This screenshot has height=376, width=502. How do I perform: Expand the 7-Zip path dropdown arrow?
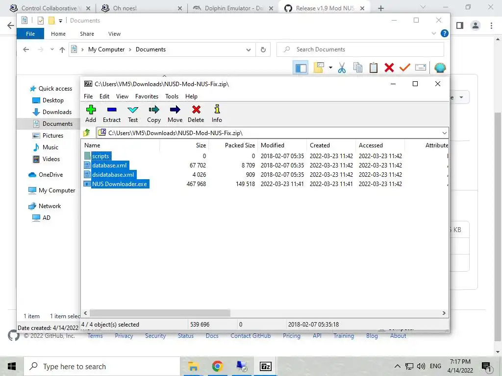click(444, 133)
